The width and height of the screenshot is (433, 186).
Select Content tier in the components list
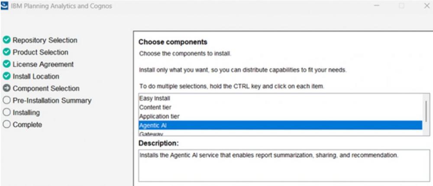point(280,107)
